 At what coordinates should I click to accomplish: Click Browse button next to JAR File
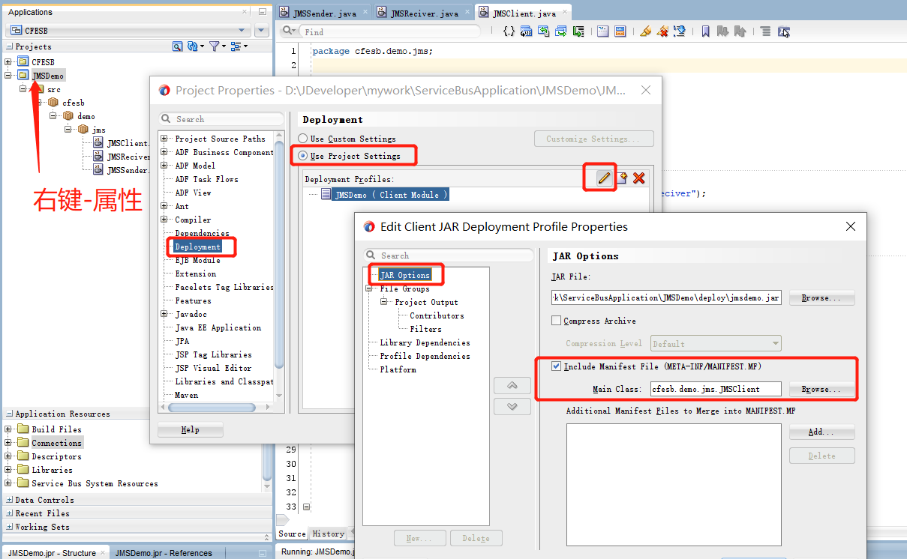(821, 297)
